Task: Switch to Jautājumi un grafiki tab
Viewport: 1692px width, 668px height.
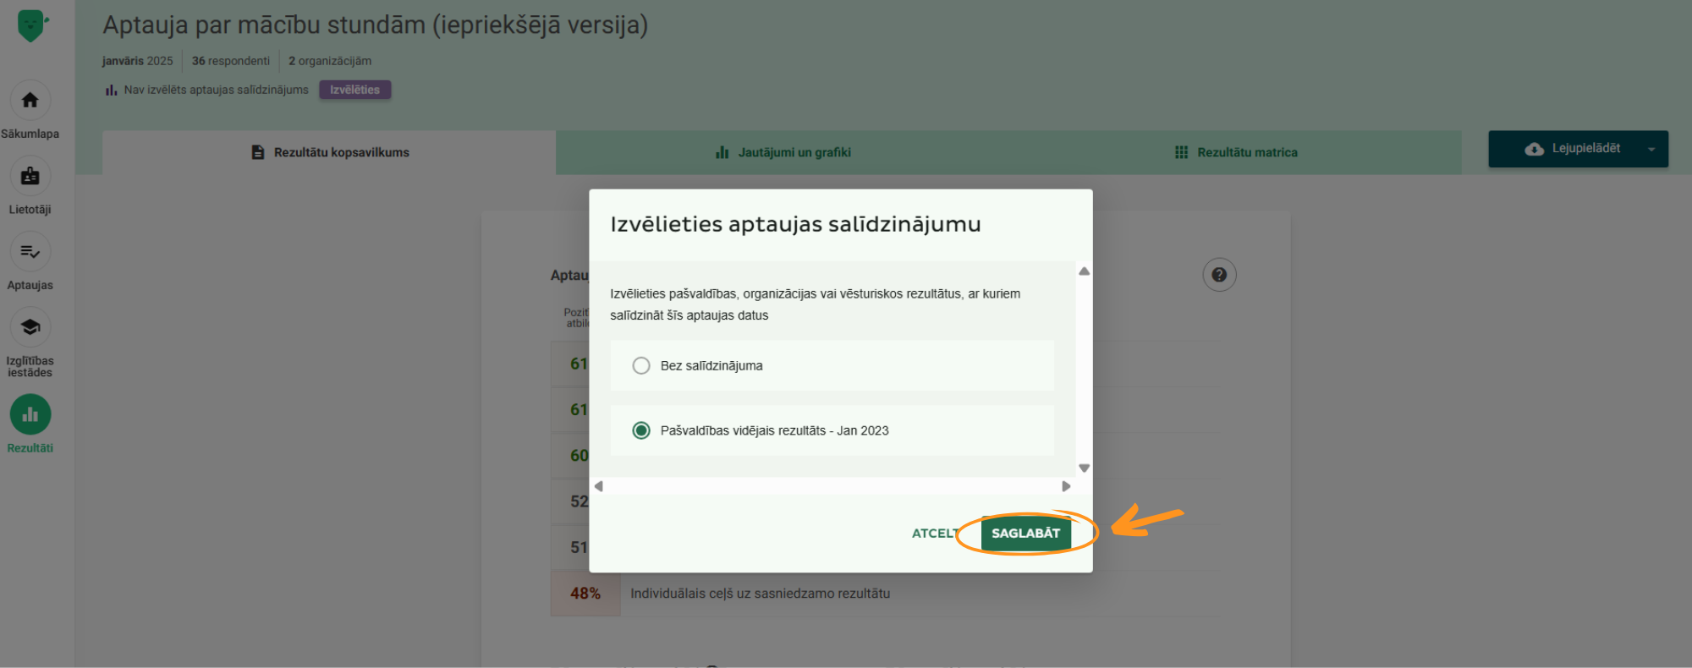Action: click(783, 152)
